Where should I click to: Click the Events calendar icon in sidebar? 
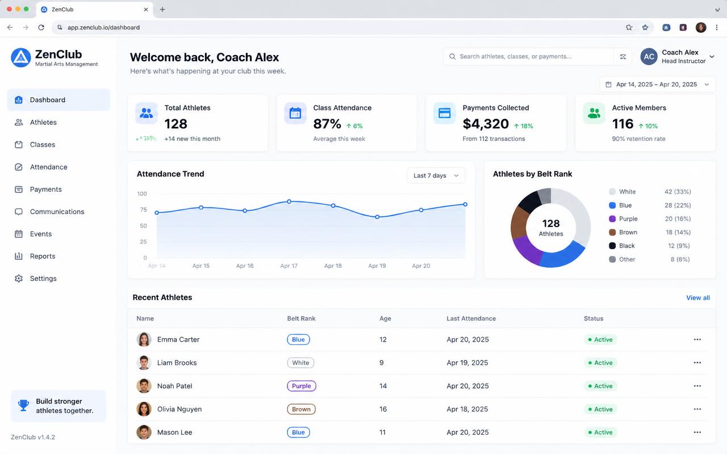(19, 234)
